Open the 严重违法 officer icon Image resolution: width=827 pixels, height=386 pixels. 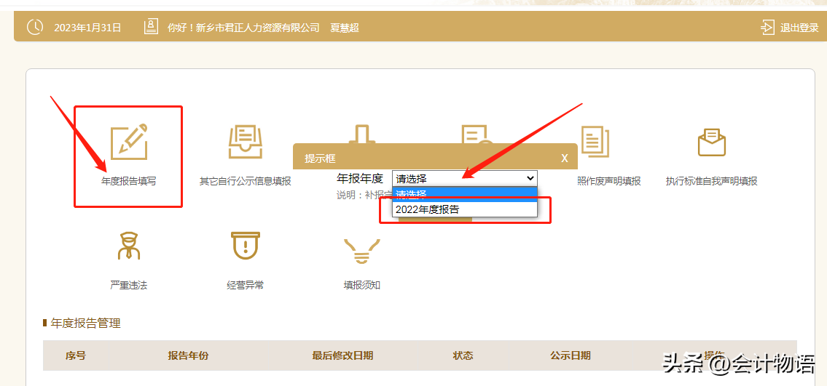[128, 246]
